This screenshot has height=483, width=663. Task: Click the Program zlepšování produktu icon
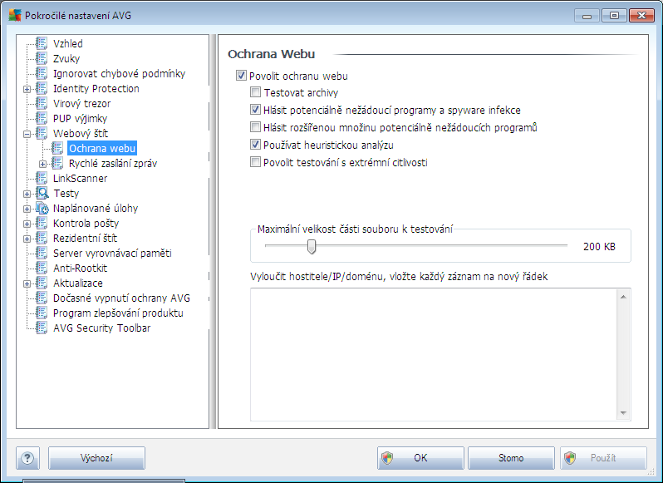pos(42,313)
